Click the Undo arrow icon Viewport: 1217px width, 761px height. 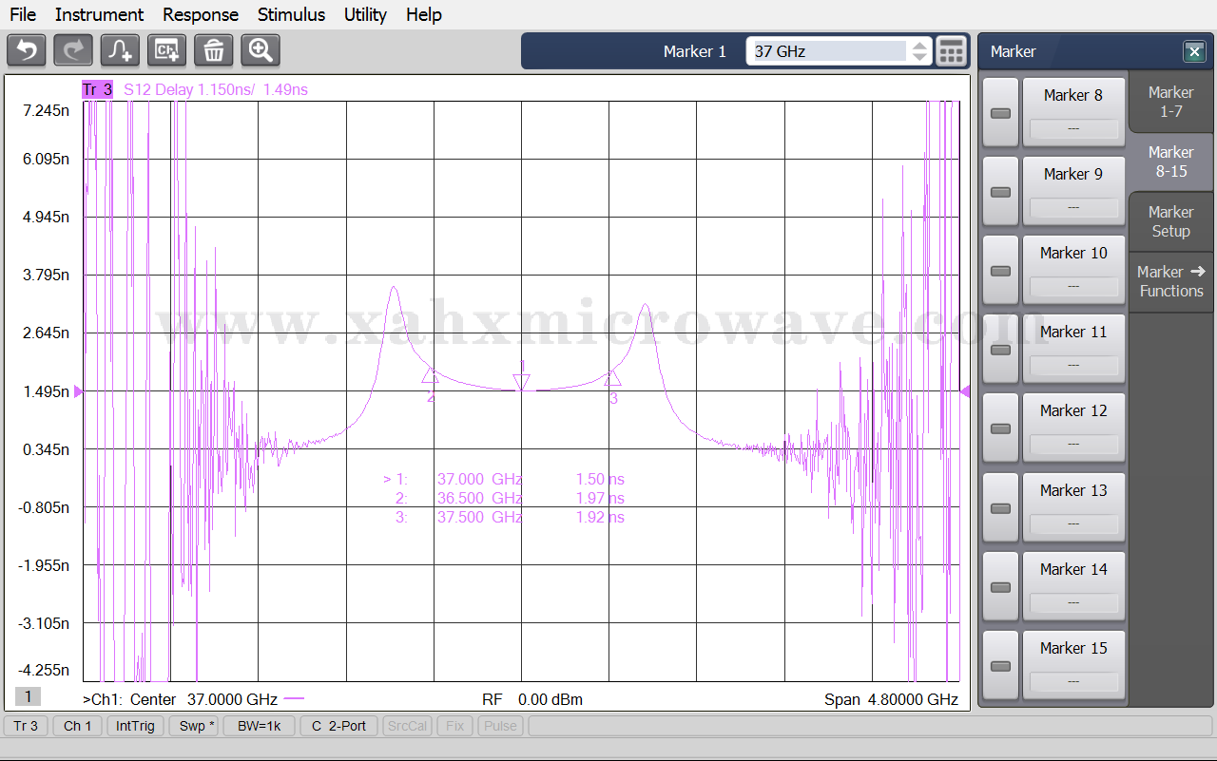(27, 50)
